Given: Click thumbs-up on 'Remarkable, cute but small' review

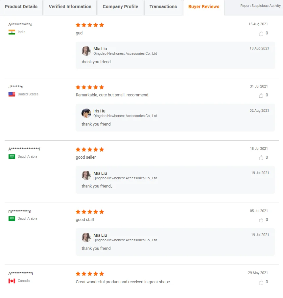Looking at the screenshot, I should click(261, 95).
